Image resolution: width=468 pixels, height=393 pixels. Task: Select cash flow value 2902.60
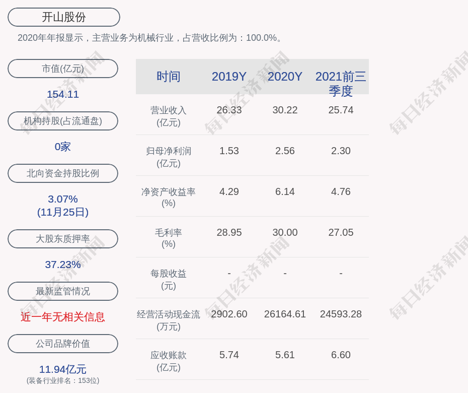(x=229, y=314)
